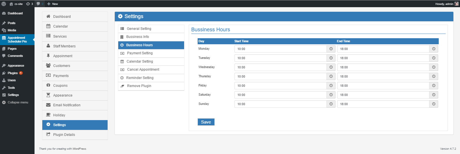
Task: Open the Payment Setting tab
Action: 140,53
